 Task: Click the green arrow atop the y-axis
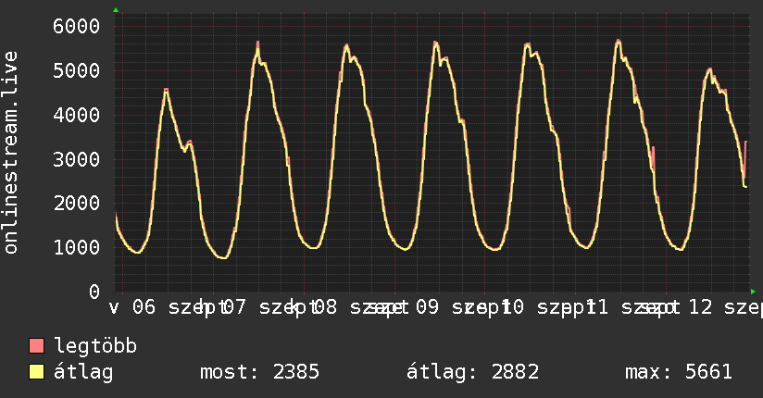(116, 10)
